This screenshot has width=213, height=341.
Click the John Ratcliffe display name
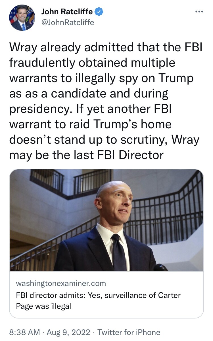click(x=67, y=11)
